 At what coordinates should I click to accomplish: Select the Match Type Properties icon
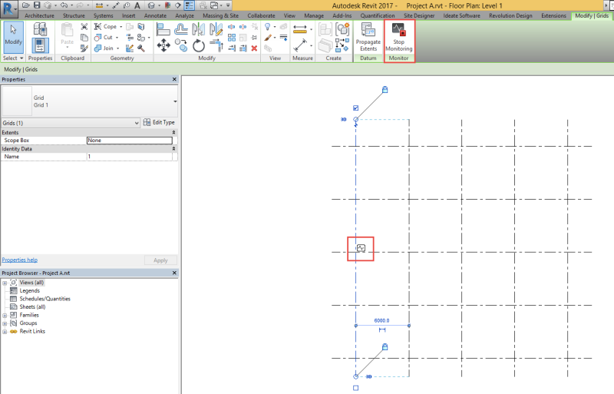point(84,48)
